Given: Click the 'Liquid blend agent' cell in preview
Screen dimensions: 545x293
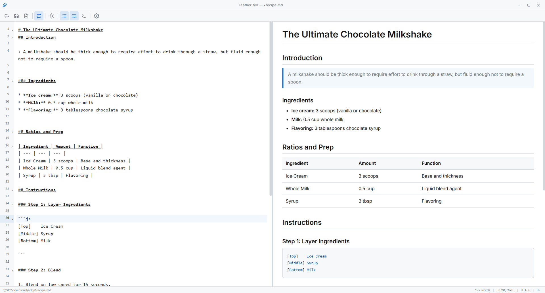Looking at the screenshot, I should point(441,189).
